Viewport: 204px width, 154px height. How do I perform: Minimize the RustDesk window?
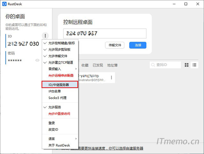(174, 4)
